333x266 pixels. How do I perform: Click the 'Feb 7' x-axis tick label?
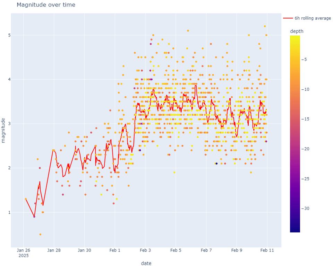pyautogui.click(x=206, y=250)
